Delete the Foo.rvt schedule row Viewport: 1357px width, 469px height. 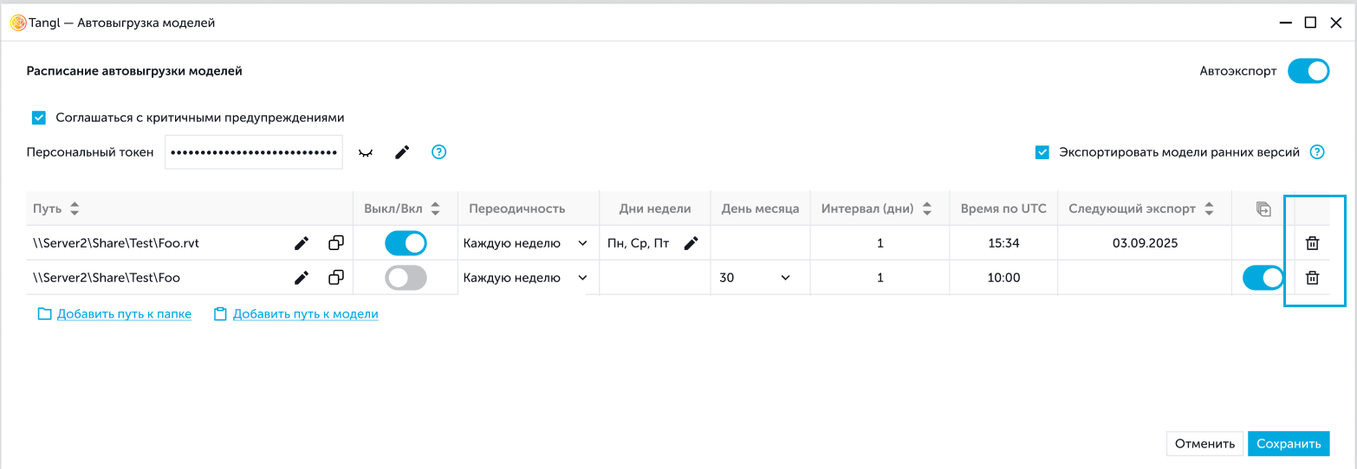pos(1312,244)
